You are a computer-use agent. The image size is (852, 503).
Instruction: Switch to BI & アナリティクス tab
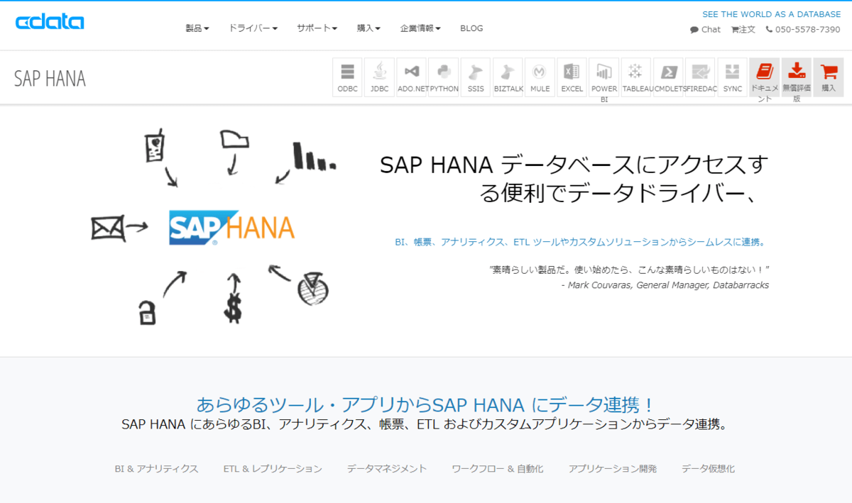(156, 469)
